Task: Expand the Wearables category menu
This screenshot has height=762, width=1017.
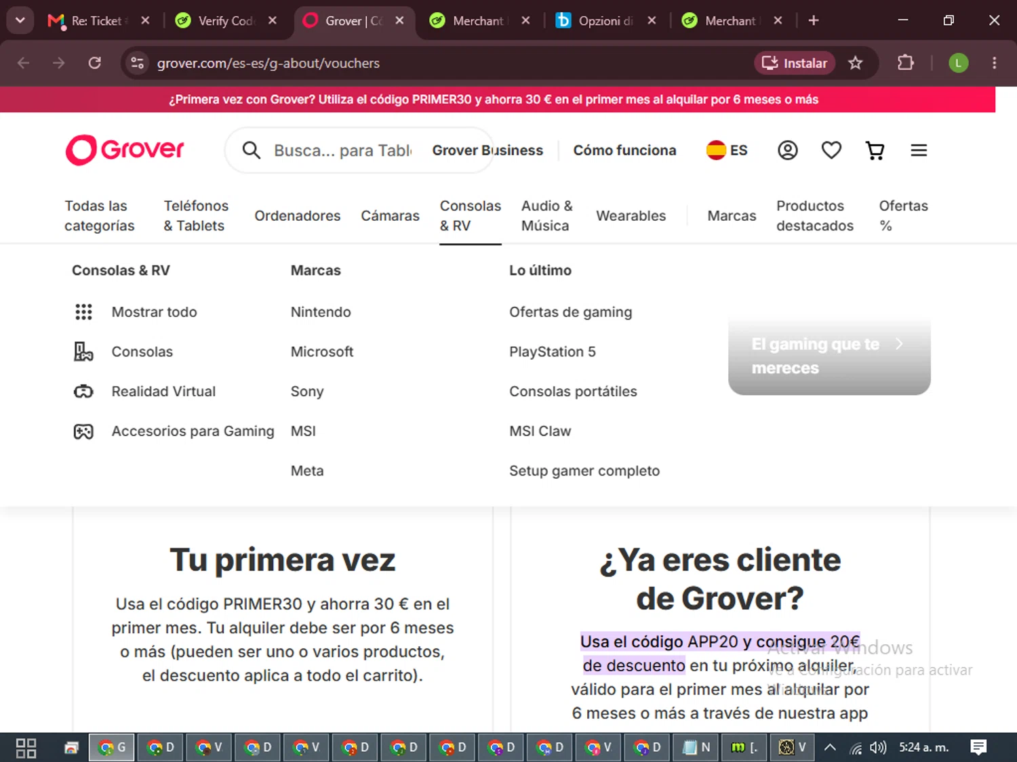Action: (631, 216)
